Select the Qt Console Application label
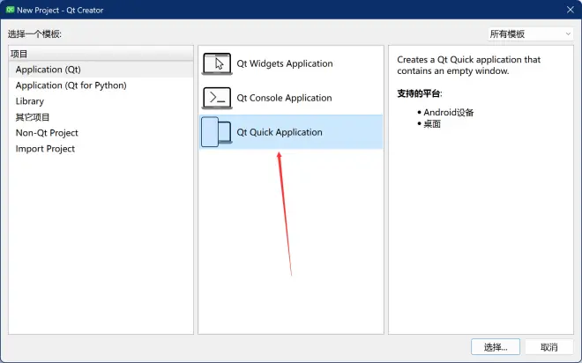Viewport: 582px width, 363px height. 284,98
